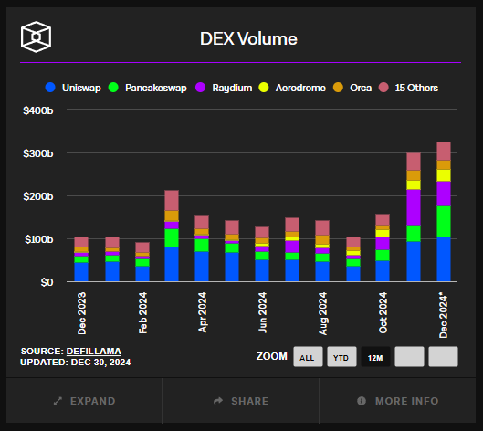Click the UPDATED: DEC 30, 2024 text

[x=76, y=362]
